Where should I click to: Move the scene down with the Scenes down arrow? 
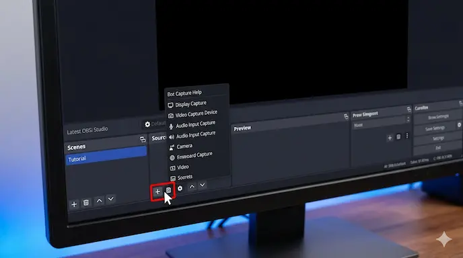click(x=111, y=199)
